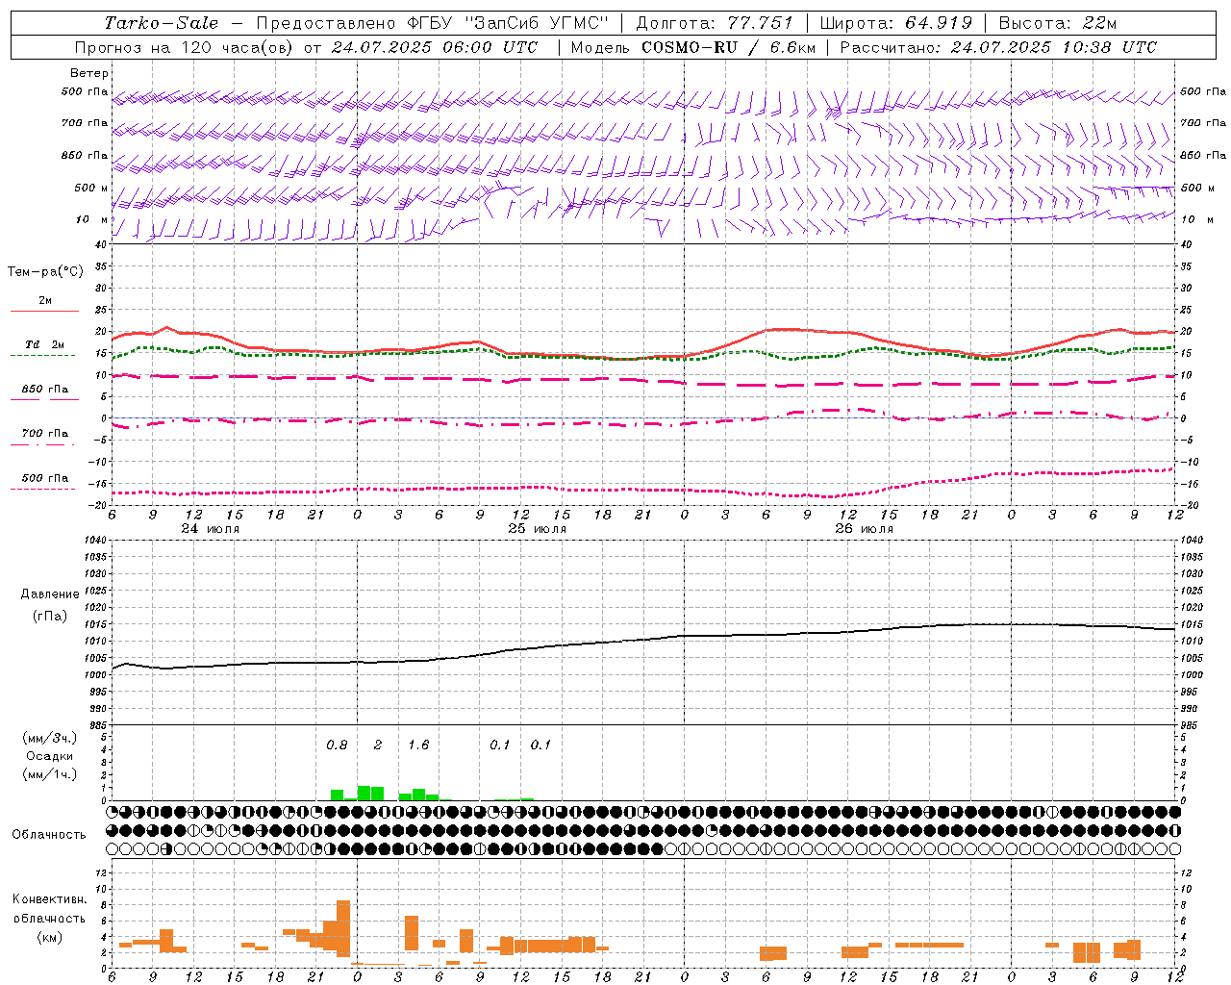Click the left '500 гПа' wind level label
Image resolution: width=1231 pixels, height=985 pixels.
tap(85, 92)
